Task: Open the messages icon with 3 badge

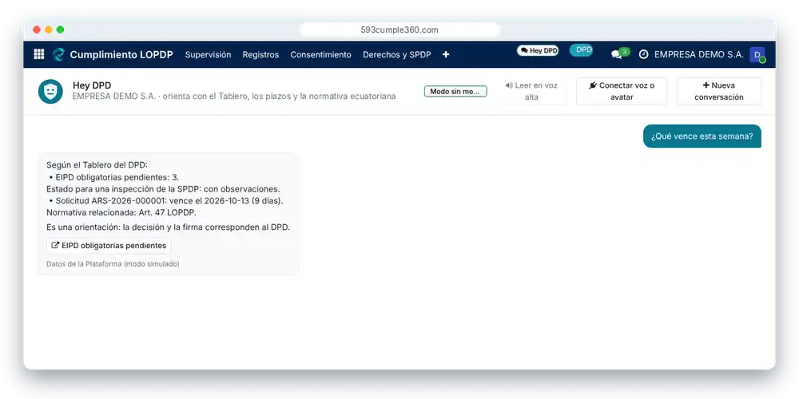Action: coord(620,53)
